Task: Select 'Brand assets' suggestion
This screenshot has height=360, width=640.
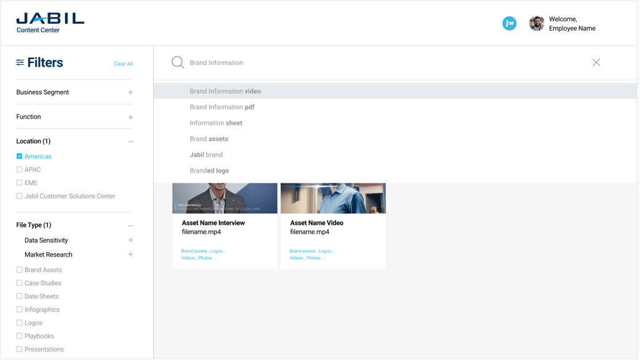Action: (395, 139)
